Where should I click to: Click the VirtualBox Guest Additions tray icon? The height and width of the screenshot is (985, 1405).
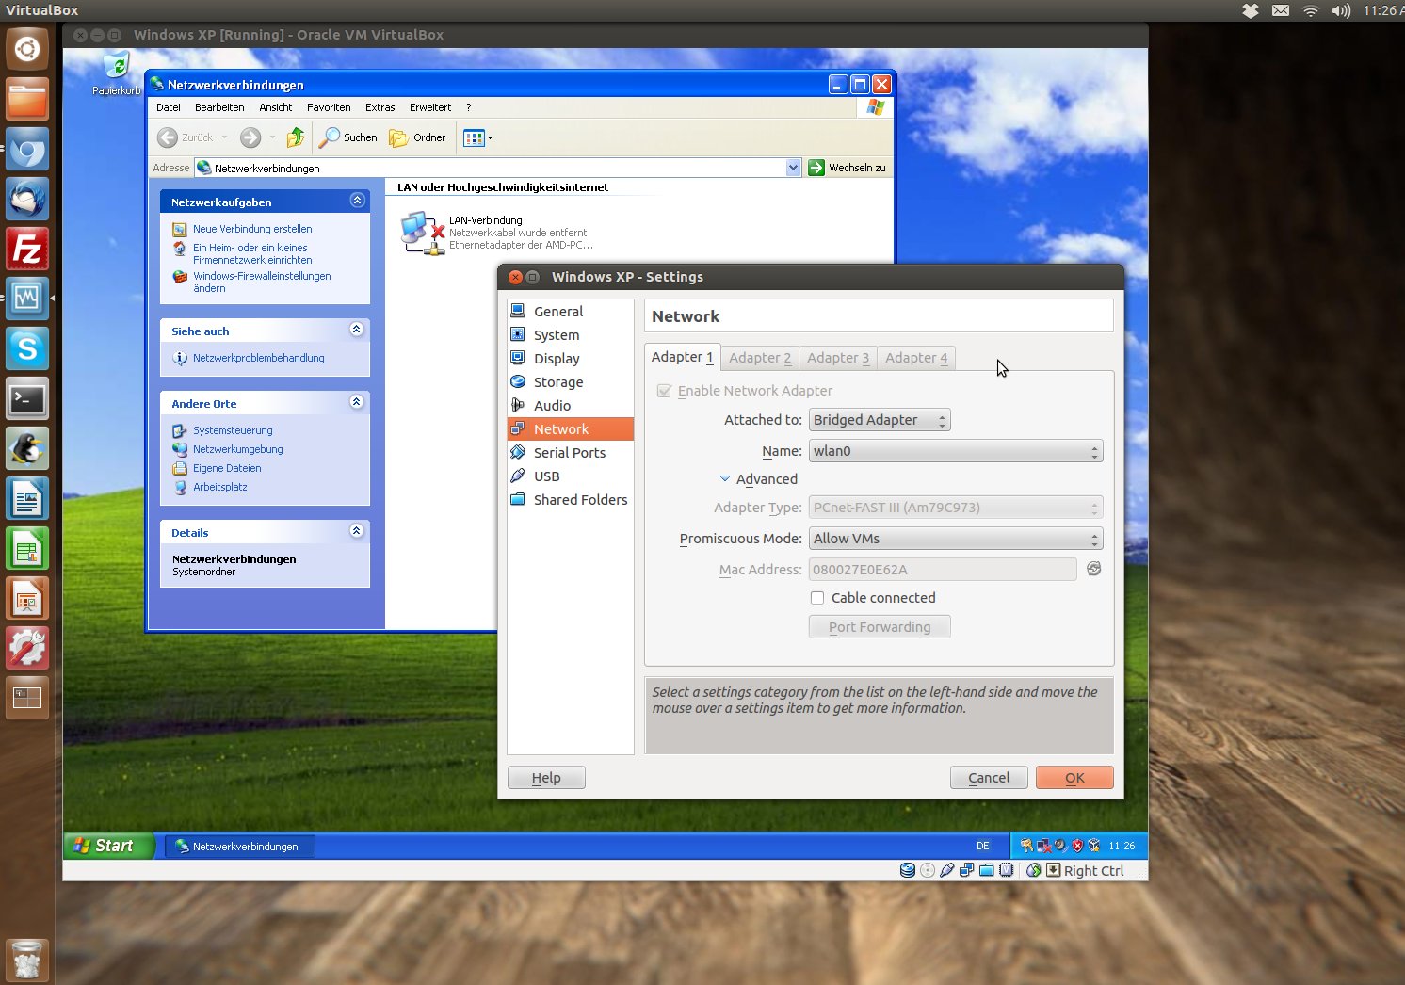[x=1094, y=846]
